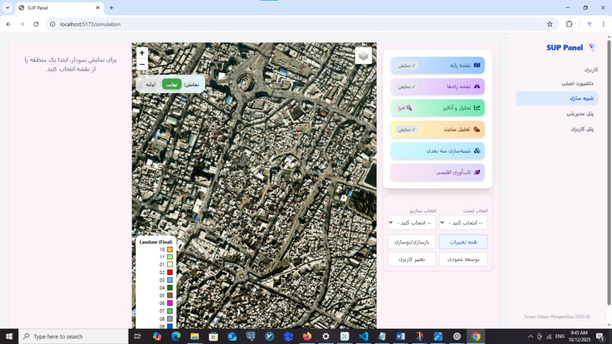Open پنل مدیریتی in the sidebar
The image size is (612, 344).
(580, 113)
